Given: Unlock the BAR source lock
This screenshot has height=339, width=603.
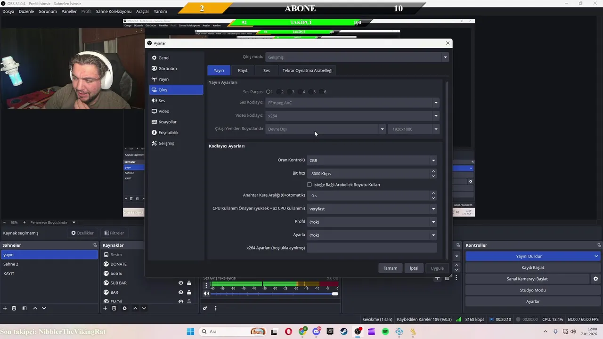Looking at the screenshot, I should [189, 292].
